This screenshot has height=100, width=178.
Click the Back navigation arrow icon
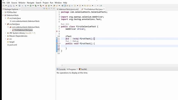tap(90, 6)
